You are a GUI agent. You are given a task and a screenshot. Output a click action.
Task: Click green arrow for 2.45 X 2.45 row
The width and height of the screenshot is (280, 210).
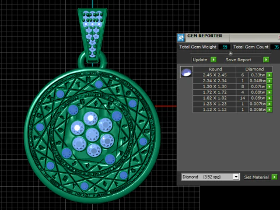tap(269, 75)
